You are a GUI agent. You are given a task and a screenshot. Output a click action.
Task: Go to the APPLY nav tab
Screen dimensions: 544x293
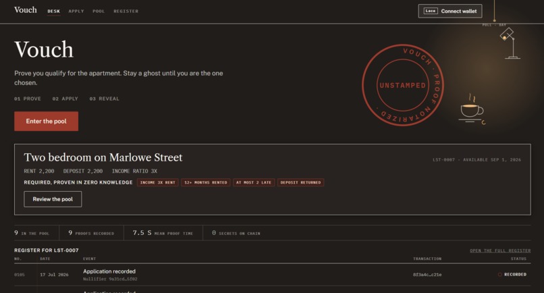[76, 11]
